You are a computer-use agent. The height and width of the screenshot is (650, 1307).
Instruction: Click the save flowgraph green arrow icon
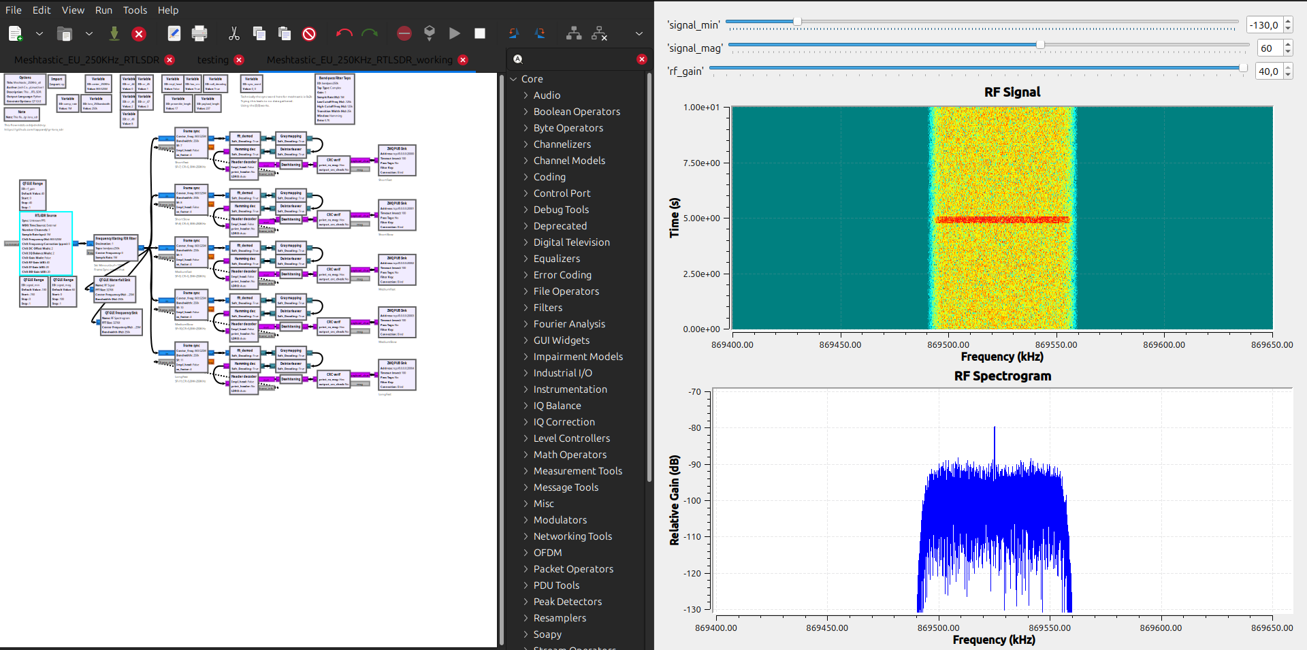click(114, 33)
